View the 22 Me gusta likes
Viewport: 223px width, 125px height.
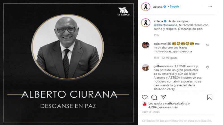coord(169,58)
